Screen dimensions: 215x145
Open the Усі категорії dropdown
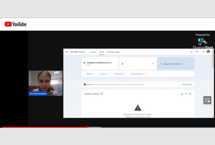coord(119,74)
